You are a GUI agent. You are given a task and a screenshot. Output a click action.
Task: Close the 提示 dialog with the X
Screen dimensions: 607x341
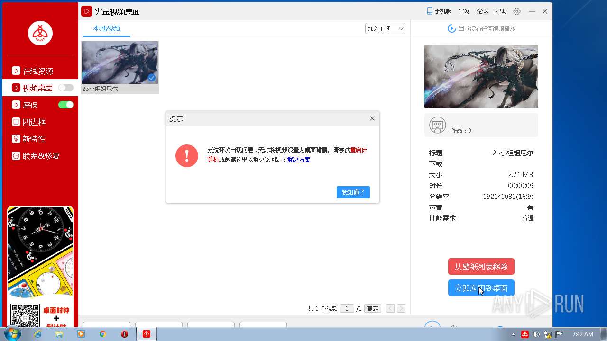372,118
